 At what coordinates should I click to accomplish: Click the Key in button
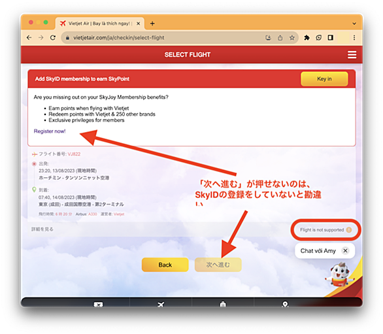click(324, 78)
